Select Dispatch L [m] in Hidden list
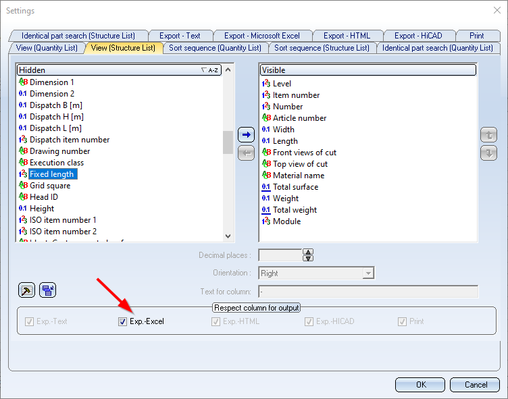The image size is (508, 399). pos(55,128)
